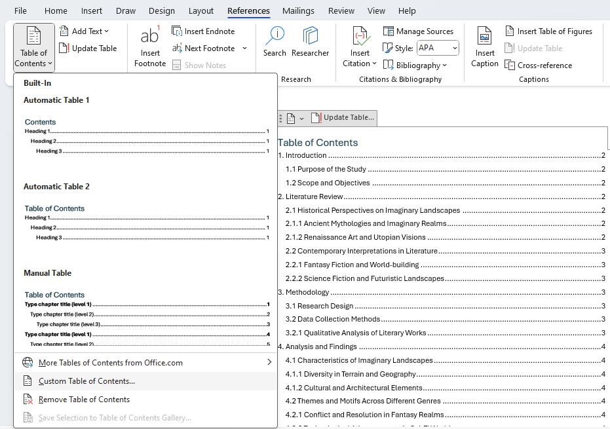The width and height of the screenshot is (610, 429).
Task: Choose Custom Table of Contents...
Action: click(146, 381)
